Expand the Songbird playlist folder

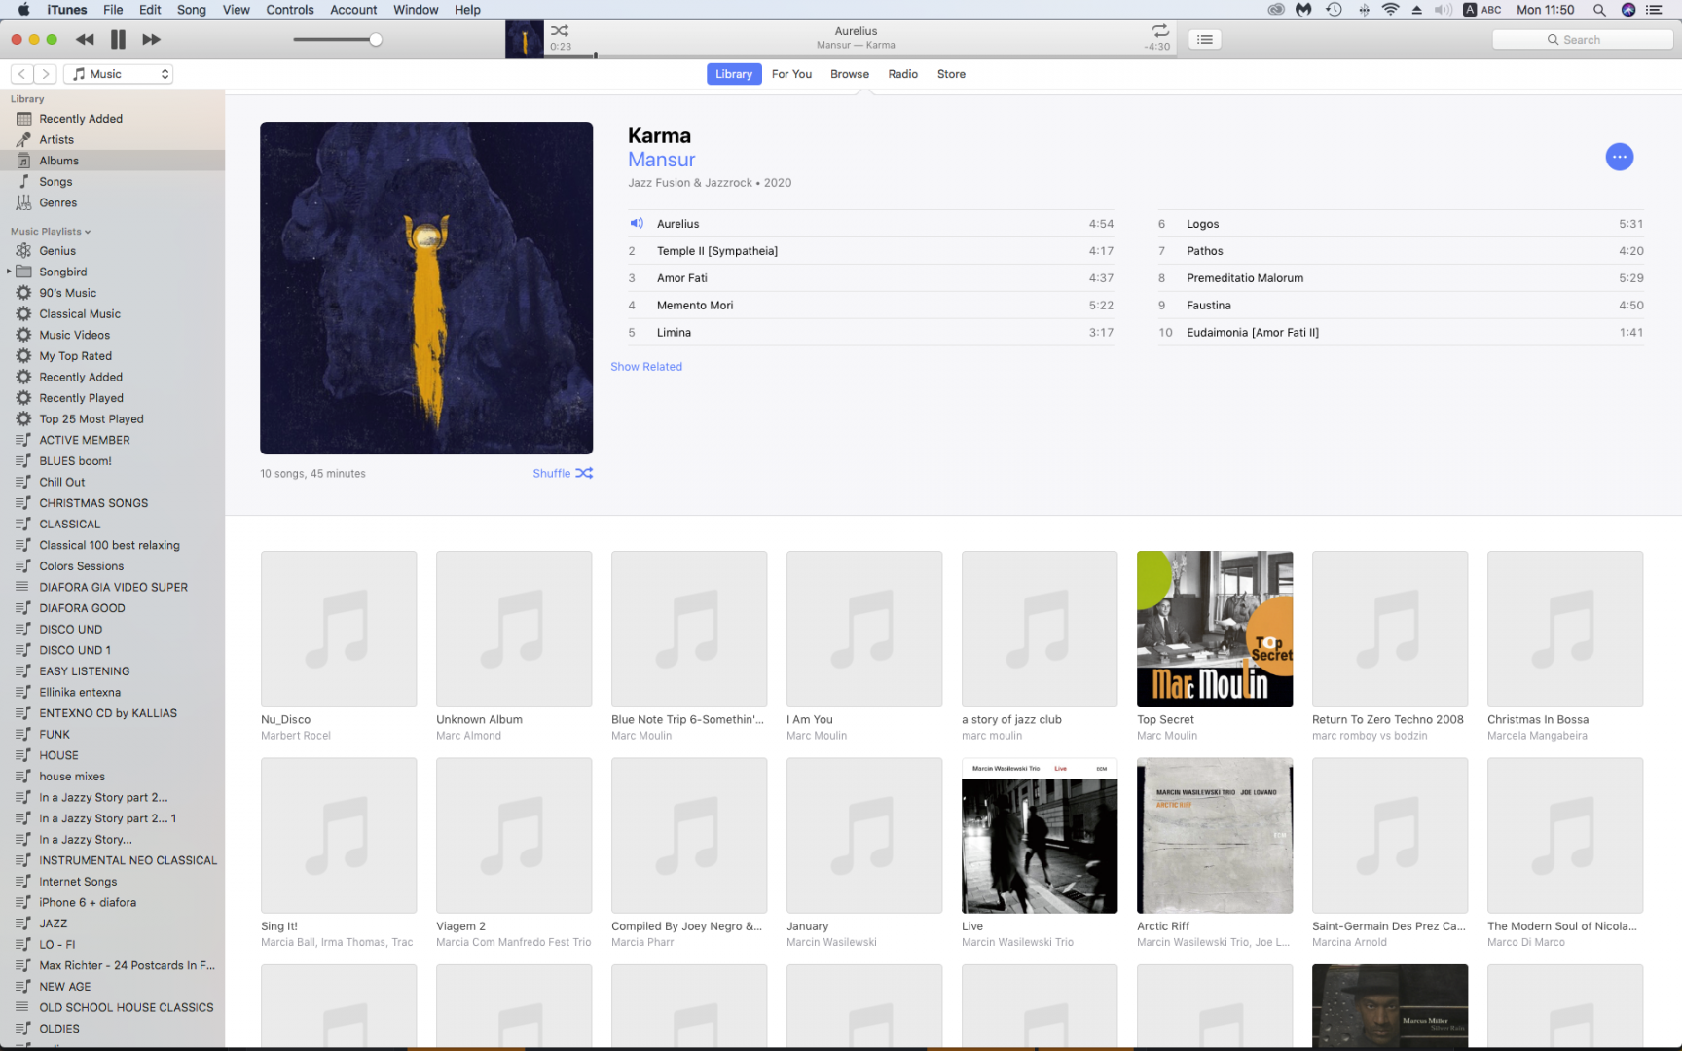click(x=9, y=272)
